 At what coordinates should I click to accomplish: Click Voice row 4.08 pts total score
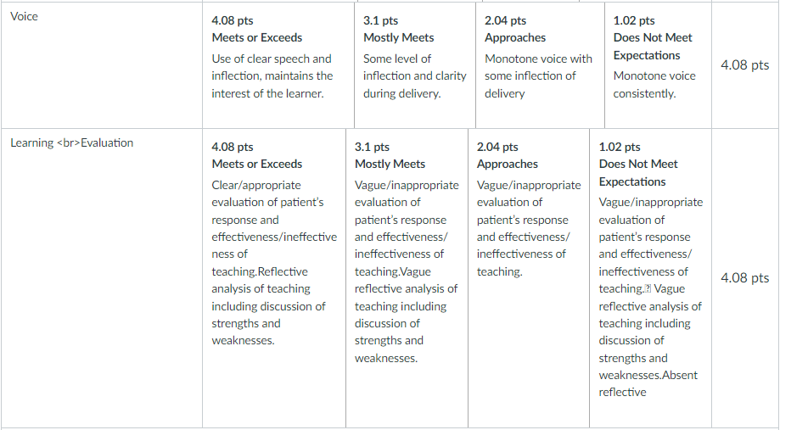click(x=744, y=65)
